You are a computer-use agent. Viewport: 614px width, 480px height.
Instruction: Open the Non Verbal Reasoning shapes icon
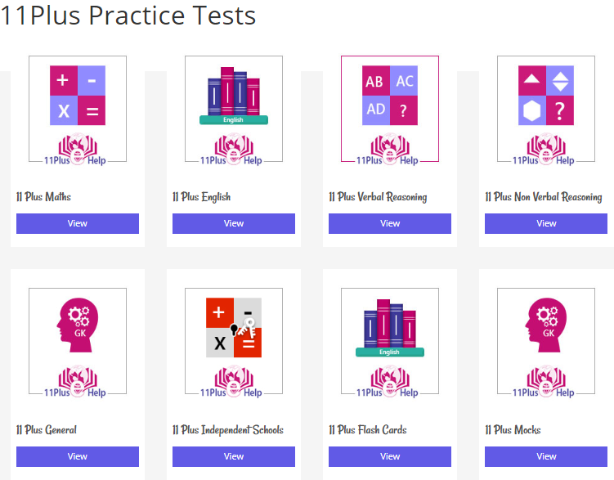[x=546, y=95]
